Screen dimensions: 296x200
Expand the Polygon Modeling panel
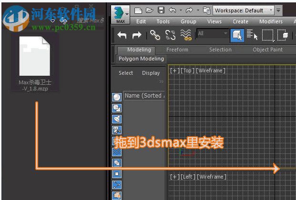[141, 59]
